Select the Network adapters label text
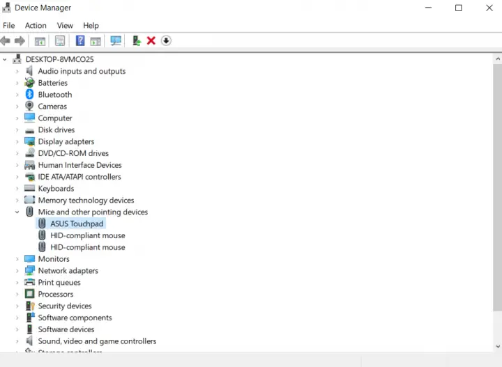502x367 pixels. [68, 270]
